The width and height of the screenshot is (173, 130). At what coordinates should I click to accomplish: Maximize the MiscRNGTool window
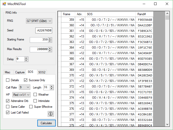coord(155,4)
